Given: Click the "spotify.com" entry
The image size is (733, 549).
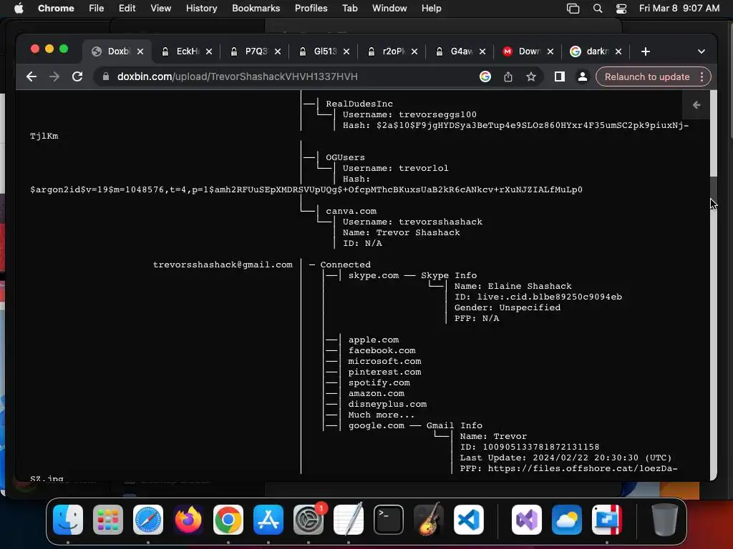Looking at the screenshot, I should tap(379, 382).
